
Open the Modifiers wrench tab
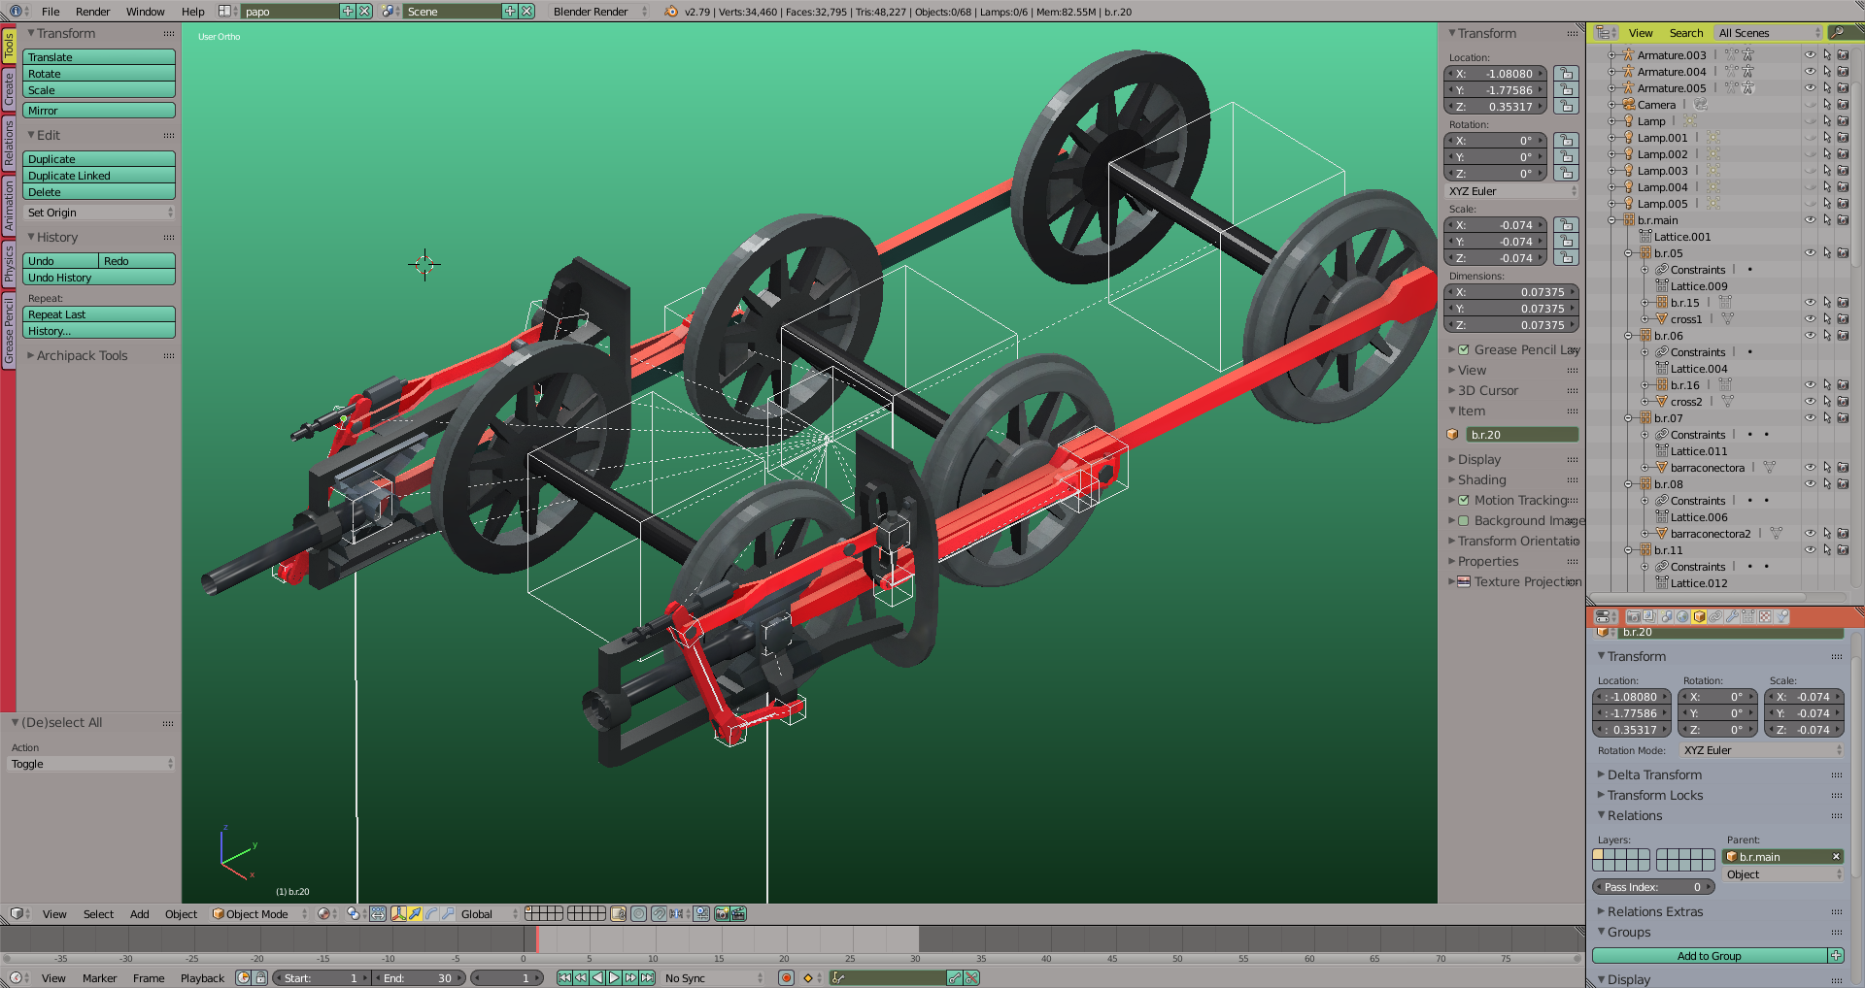pyautogui.click(x=1732, y=616)
